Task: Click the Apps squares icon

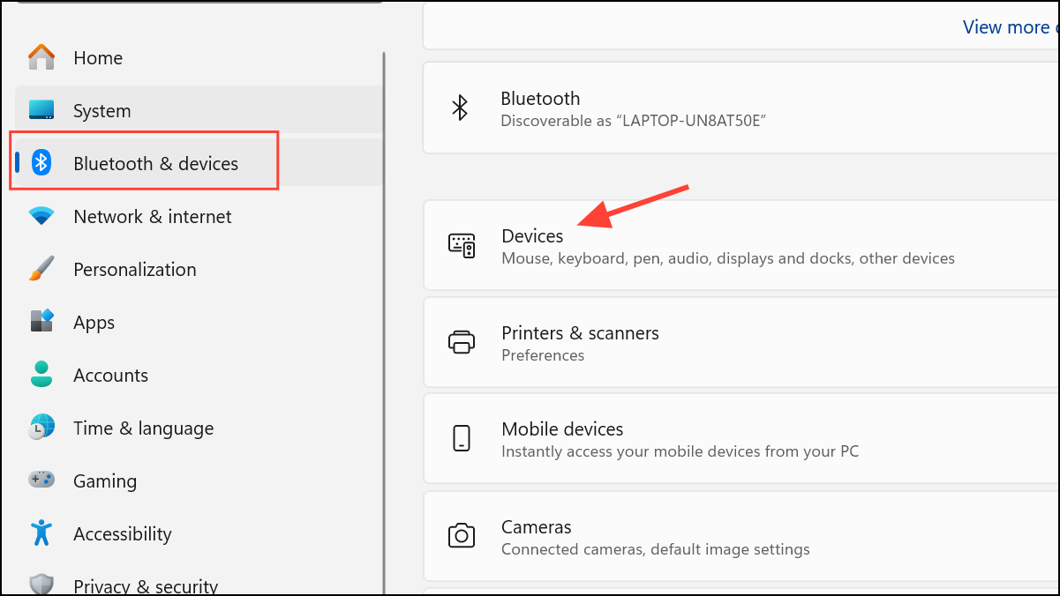Action: pos(41,321)
